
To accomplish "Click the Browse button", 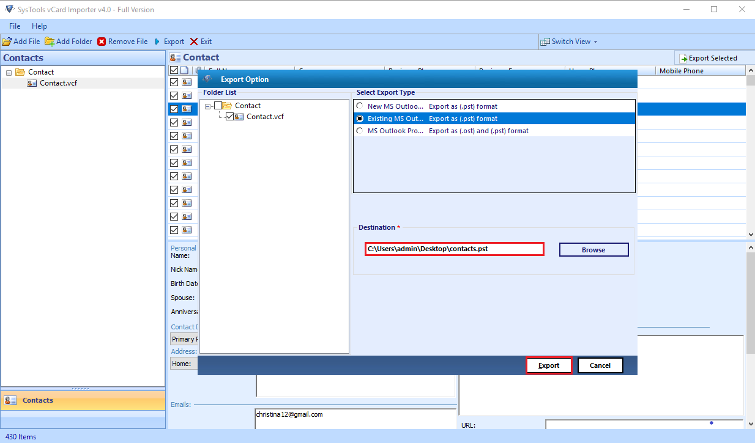I will pyautogui.click(x=593, y=249).
